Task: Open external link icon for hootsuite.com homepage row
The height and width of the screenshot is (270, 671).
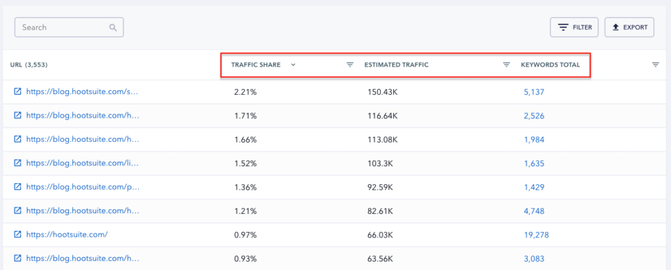Action: pyautogui.click(x=18, y=235)
